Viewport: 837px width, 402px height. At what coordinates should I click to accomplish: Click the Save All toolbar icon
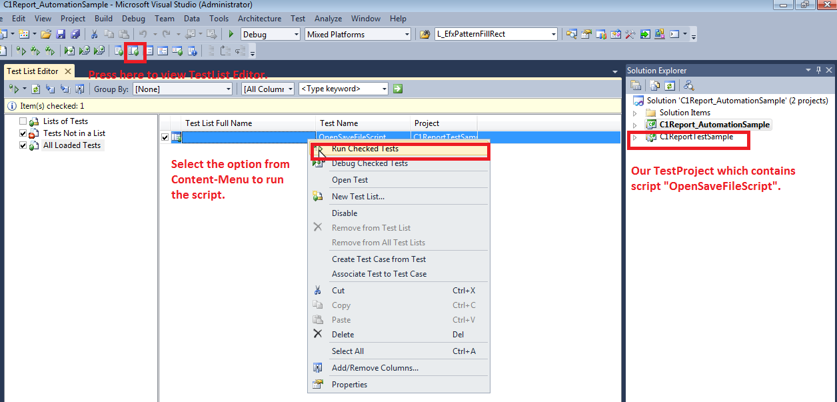coord(75,34)
